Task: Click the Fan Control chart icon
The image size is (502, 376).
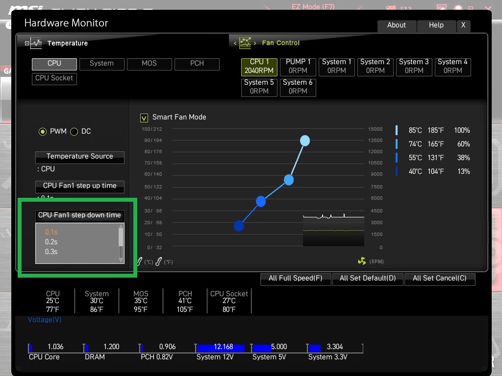Action: click(x=245, y=43)
